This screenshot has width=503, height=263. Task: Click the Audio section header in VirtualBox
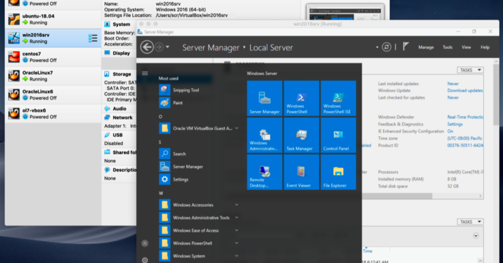point(119,109)
